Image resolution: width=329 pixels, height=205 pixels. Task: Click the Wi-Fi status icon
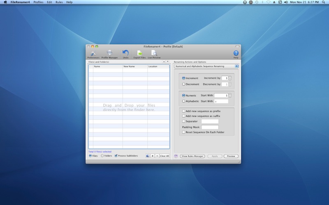[x=268, y=2]
